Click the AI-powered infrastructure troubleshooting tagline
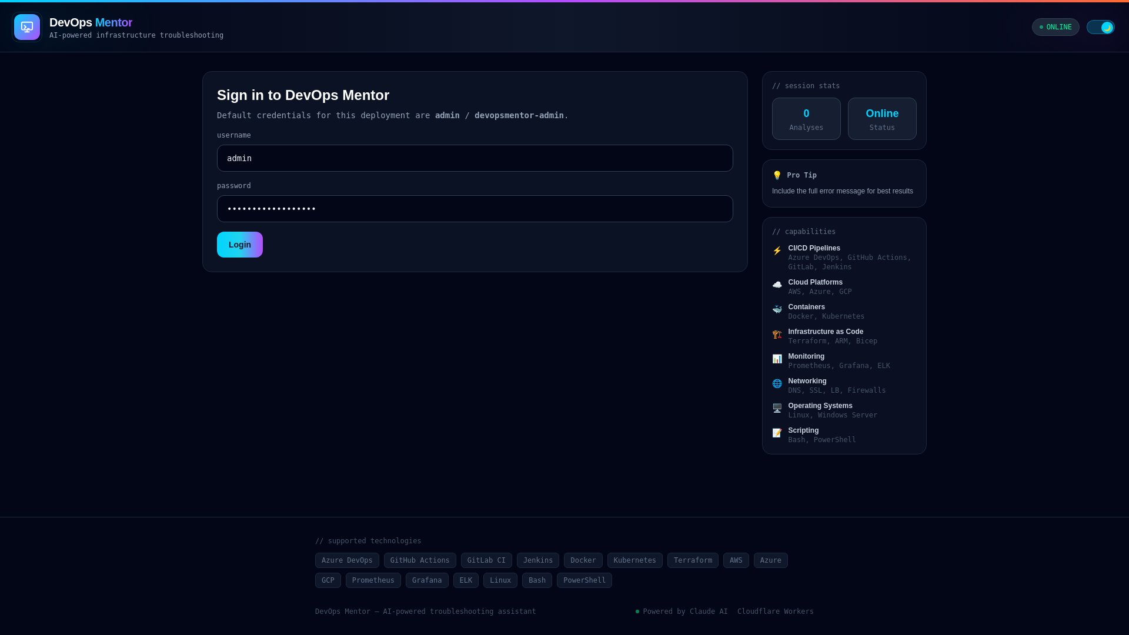The width and height of the screenshot is (1129, 635). (136, 35)
